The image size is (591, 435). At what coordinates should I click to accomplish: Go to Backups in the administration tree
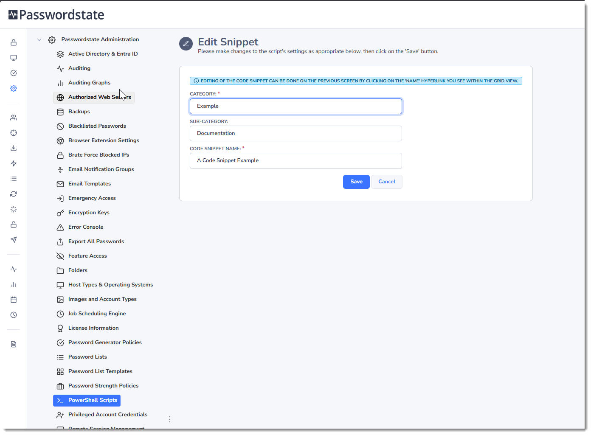point(79,112)
